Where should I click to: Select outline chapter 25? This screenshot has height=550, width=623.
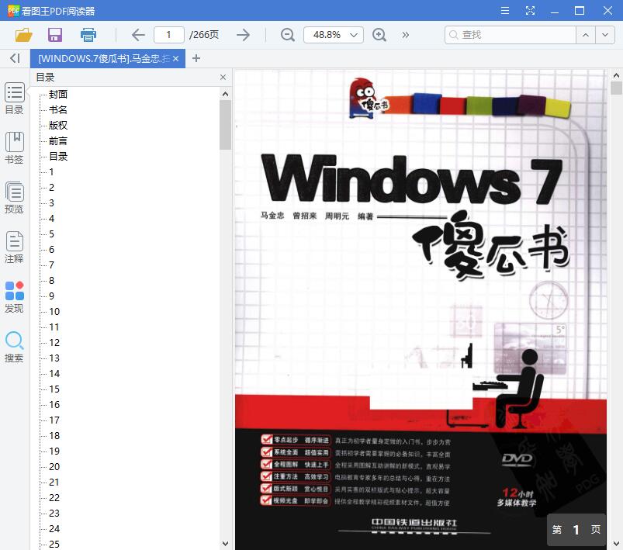pos(54,544)
